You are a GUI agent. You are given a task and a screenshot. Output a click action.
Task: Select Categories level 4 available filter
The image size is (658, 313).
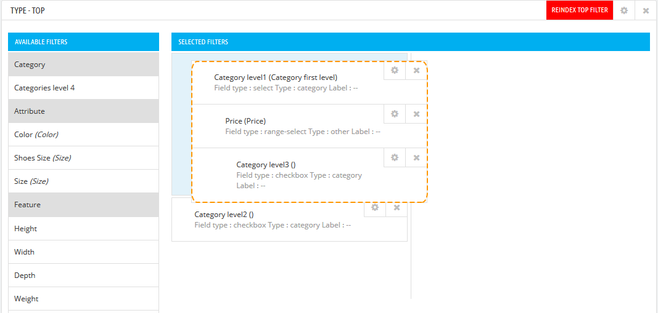[x=83, y=88]
